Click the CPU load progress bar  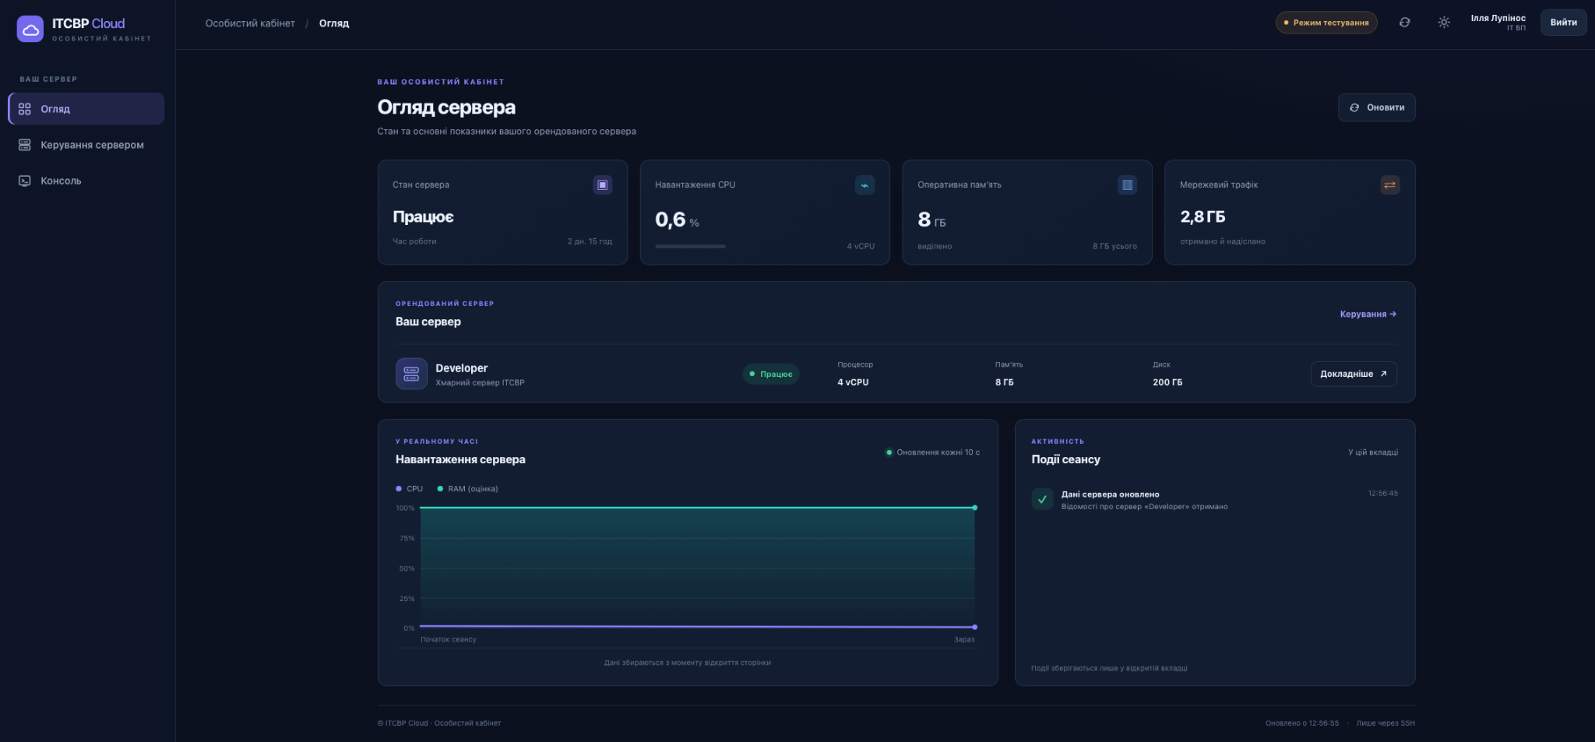690,246
